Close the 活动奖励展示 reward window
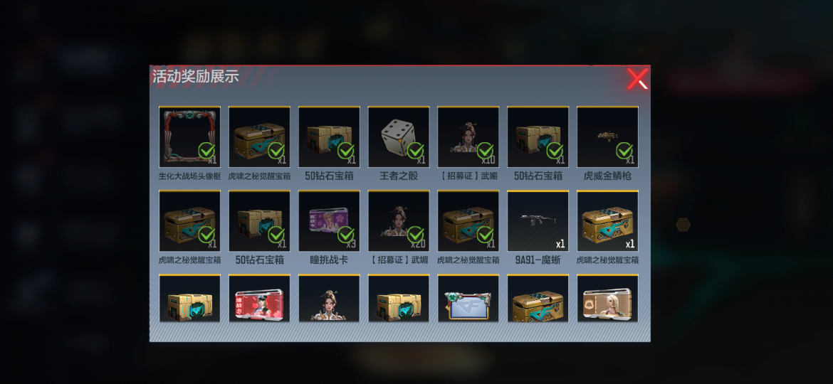The width and height of the screenshot is (833, 384). click(x=637, y=79)
